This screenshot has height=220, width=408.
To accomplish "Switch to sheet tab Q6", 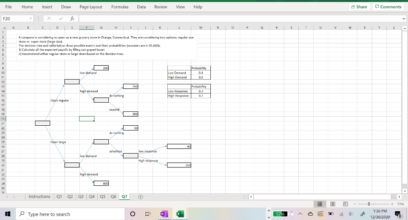I will 114,197.
